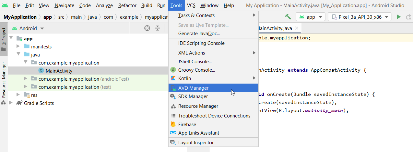
Task: Click the App Links Assistant link icon
Action: tap(173, 133)
